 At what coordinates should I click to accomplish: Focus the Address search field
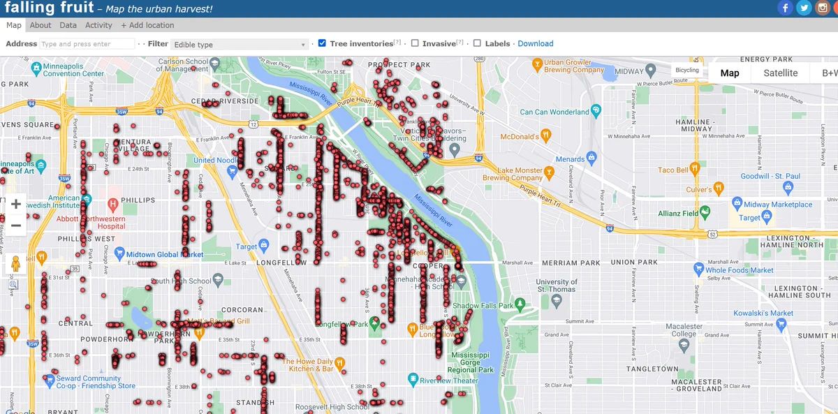pos(87,44)
